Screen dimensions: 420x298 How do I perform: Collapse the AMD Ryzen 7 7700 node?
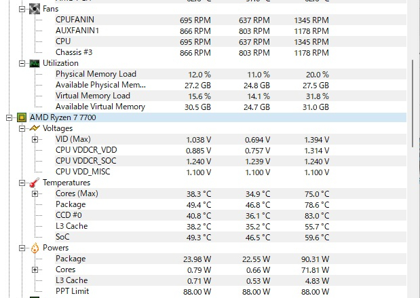tap(9, 117)
